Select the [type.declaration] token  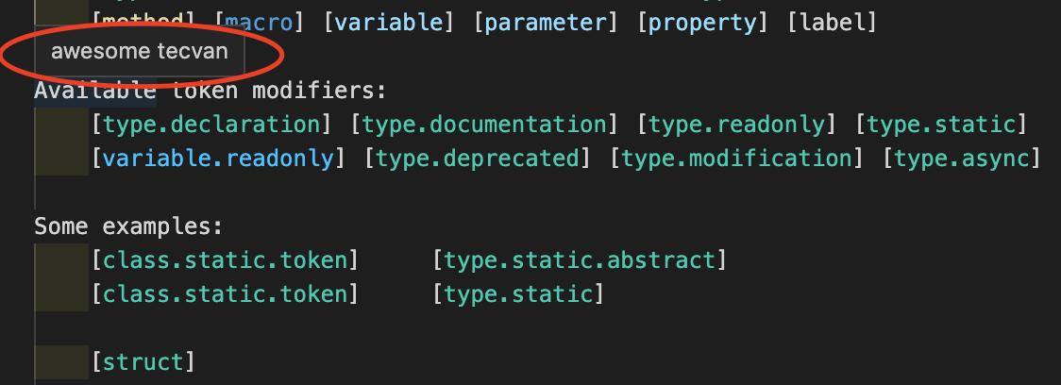click(x=212, y=124)
